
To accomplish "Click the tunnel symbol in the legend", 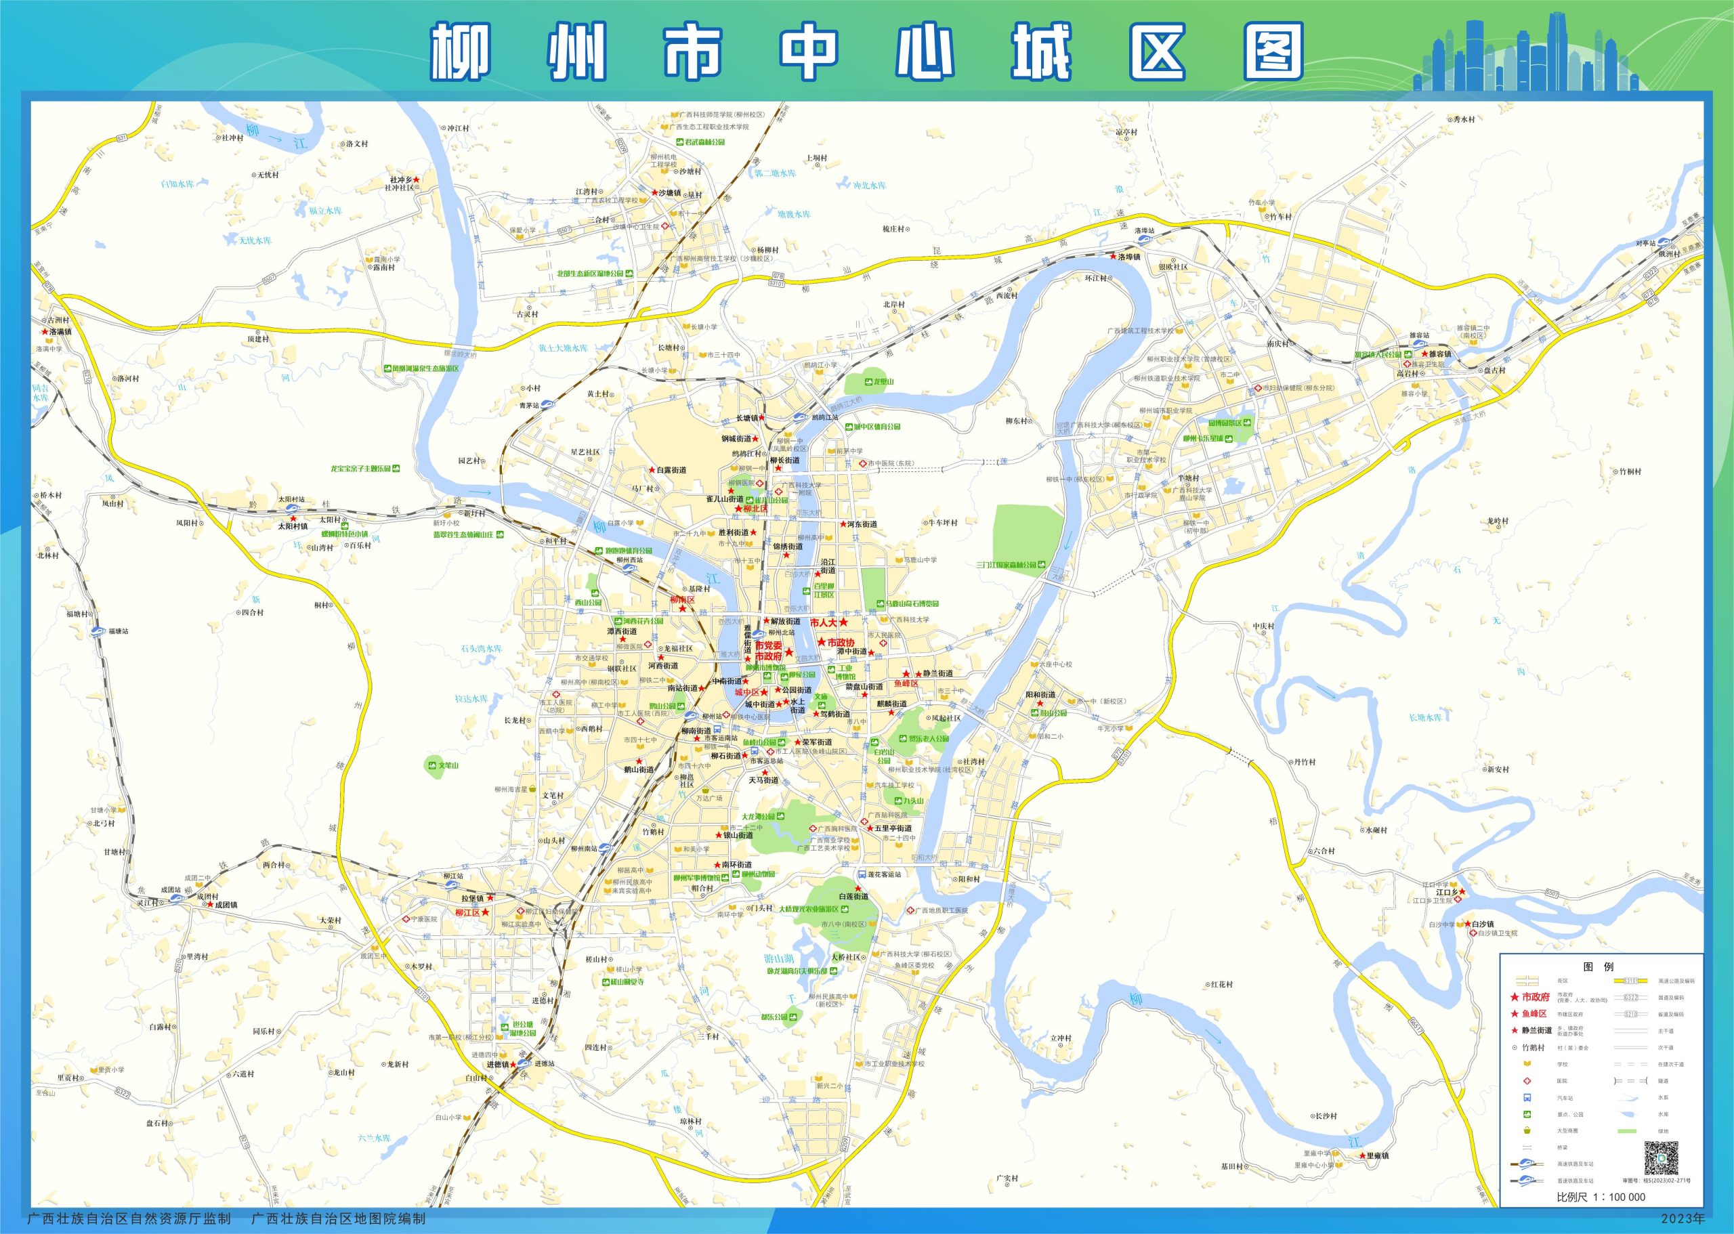I will pos(1630,1081).
